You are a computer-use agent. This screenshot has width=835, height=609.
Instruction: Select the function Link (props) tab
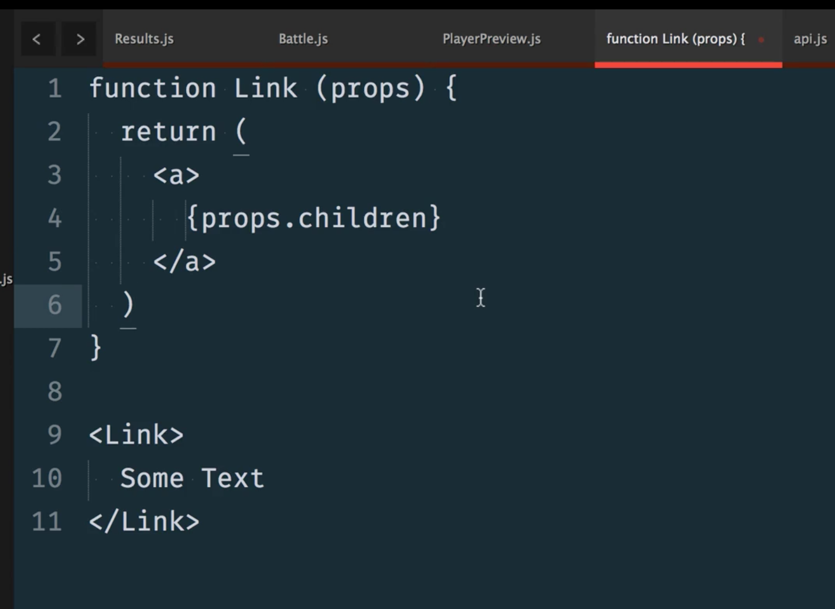pos(675,39)
